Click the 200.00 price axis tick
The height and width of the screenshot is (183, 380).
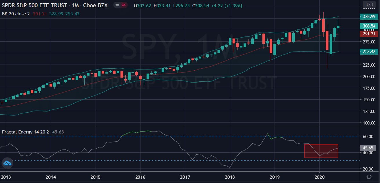pos(369,76)
